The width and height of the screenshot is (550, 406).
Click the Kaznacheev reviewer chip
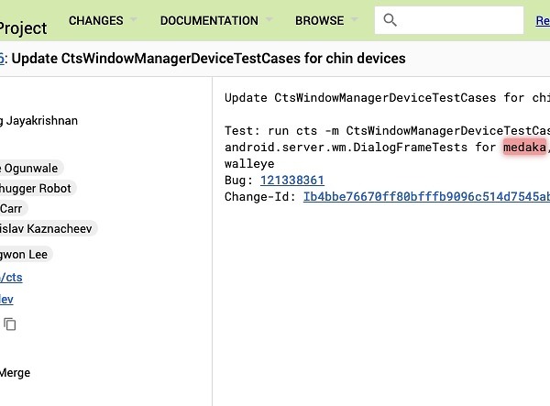tap(48, 228)
